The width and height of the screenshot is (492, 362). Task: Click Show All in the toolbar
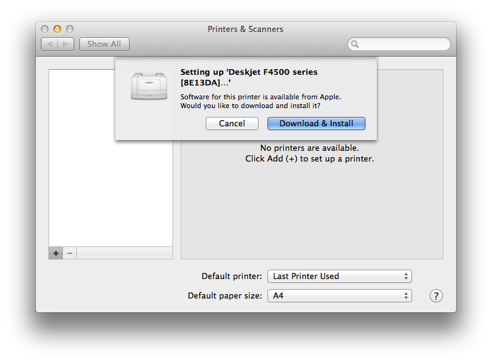coord(104,44)
